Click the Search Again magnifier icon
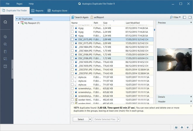The width and height of the screenshot is (193, 131). pos(73,17)
